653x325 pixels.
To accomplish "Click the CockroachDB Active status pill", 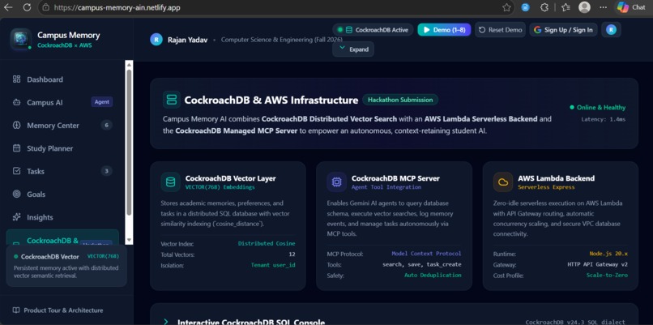I will coord(373,30).
